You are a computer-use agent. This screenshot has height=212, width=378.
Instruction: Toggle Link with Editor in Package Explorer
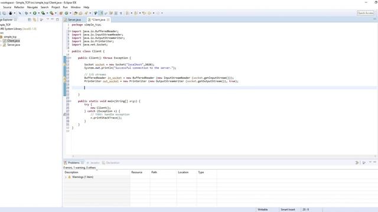coord(35,19)
